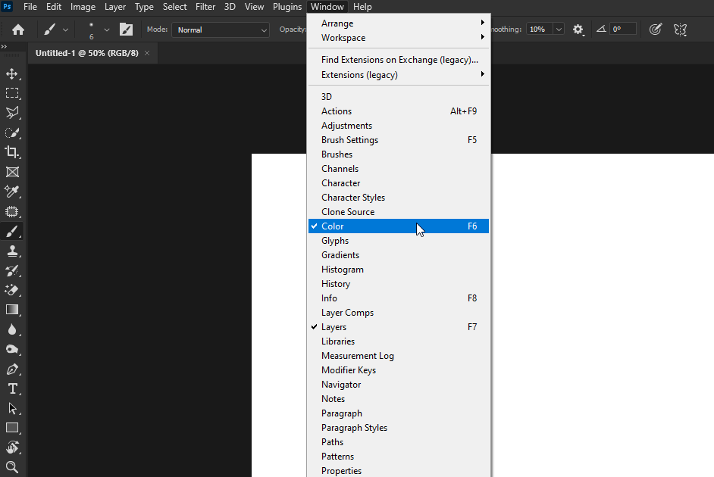
Task: Choose Character Styles in Window menu
Action: (399, 198)
